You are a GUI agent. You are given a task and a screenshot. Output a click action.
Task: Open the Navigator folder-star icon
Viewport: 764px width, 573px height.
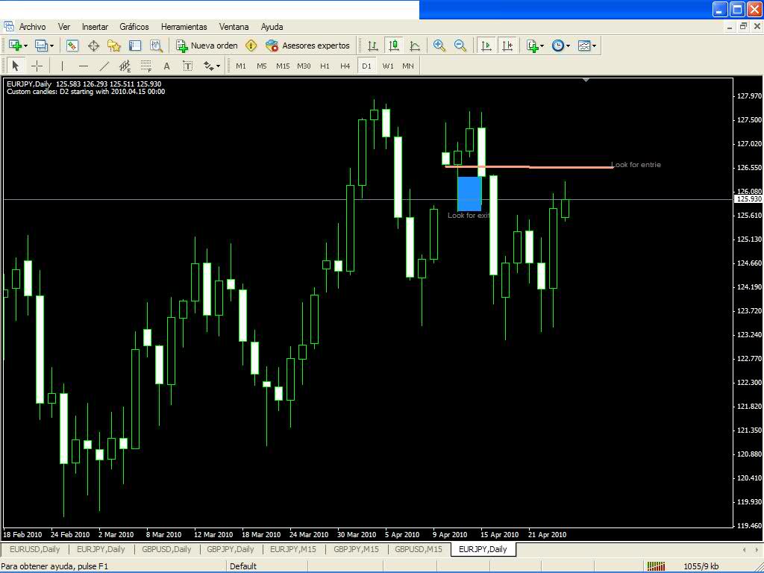(x=114, y=46)
